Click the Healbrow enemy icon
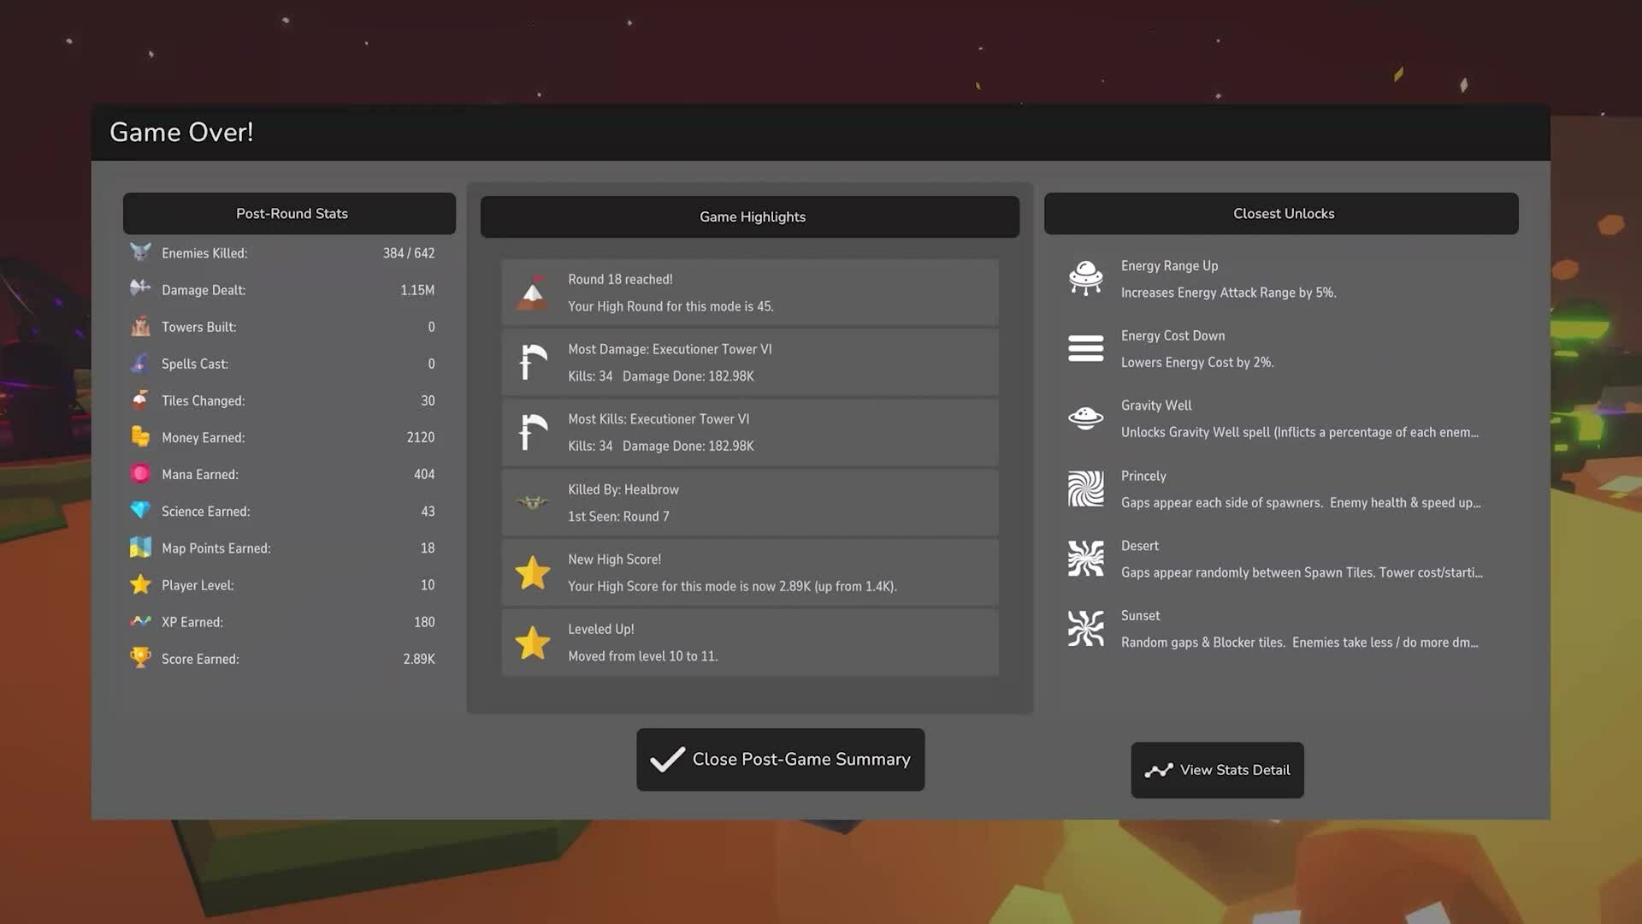 (x=532, y=502)
